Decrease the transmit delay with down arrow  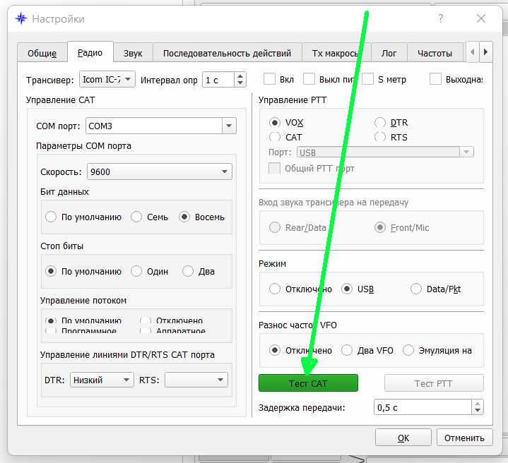[478, 411]
